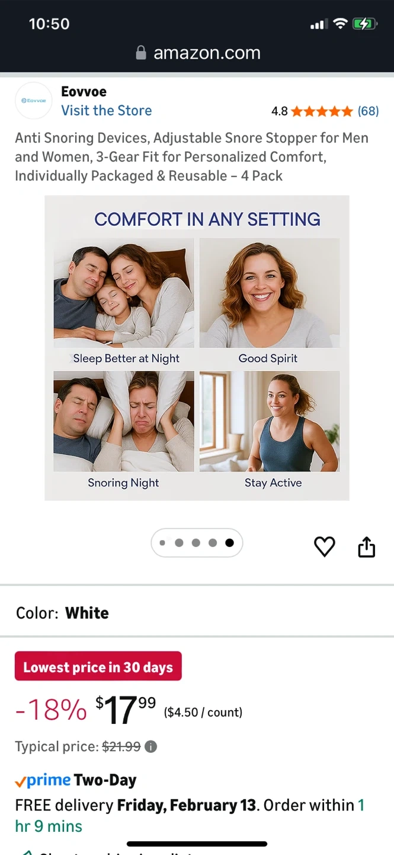Open the 68 reviews count link
This screenshot has width=394, height=855.
click(x=368, y=111)
